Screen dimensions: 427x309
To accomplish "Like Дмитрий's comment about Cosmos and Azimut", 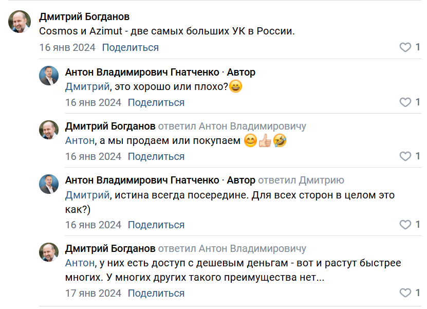I will (405, 47).
